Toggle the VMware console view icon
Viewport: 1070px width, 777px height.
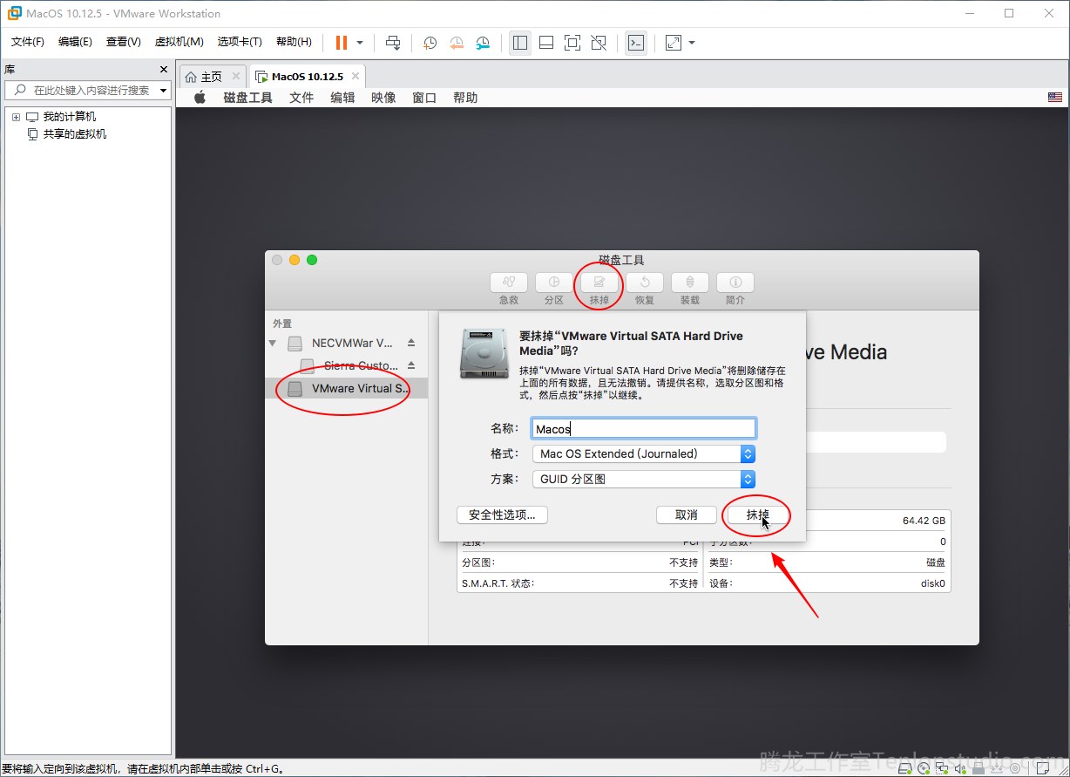click(x=636, y=43)
